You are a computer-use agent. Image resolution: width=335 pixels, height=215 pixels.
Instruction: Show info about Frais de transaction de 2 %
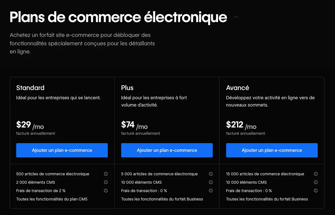pyautogui.click(x=106, y=190)
